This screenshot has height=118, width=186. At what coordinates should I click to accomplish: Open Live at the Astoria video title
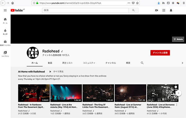click(x=64, y=106)
